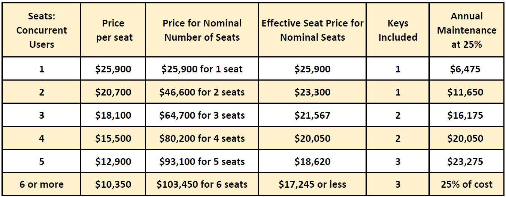Select the '$80,200 for 4 seats' cell
506x197 pixels.
[202, 138]
